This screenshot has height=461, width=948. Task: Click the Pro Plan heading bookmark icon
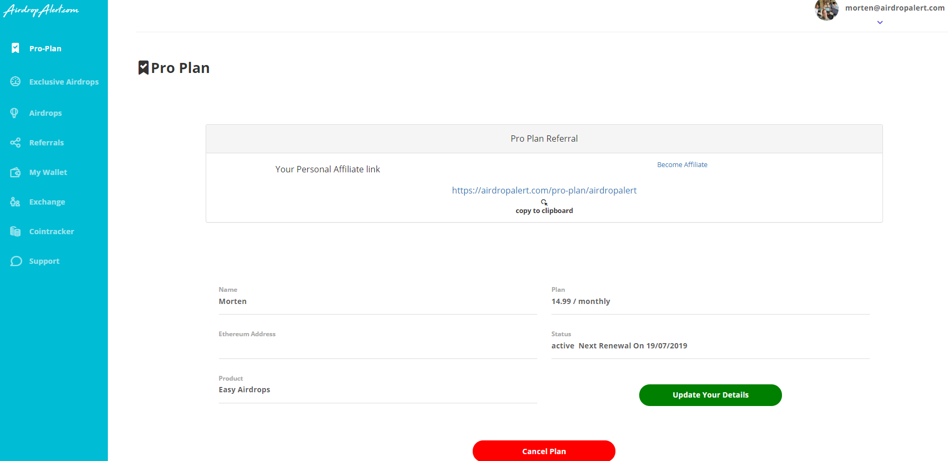click(143, 68)
